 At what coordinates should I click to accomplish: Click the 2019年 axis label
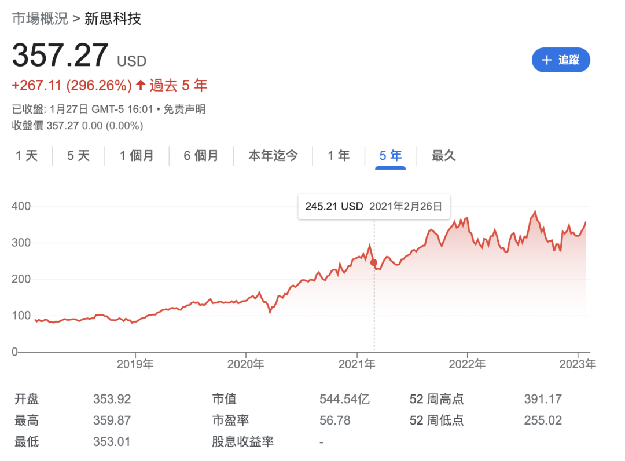[x=135, y=364]
